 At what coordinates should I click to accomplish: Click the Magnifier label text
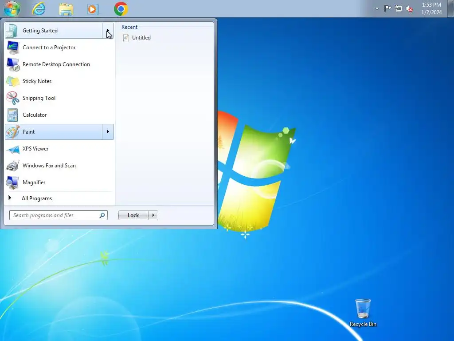[34, 182]
